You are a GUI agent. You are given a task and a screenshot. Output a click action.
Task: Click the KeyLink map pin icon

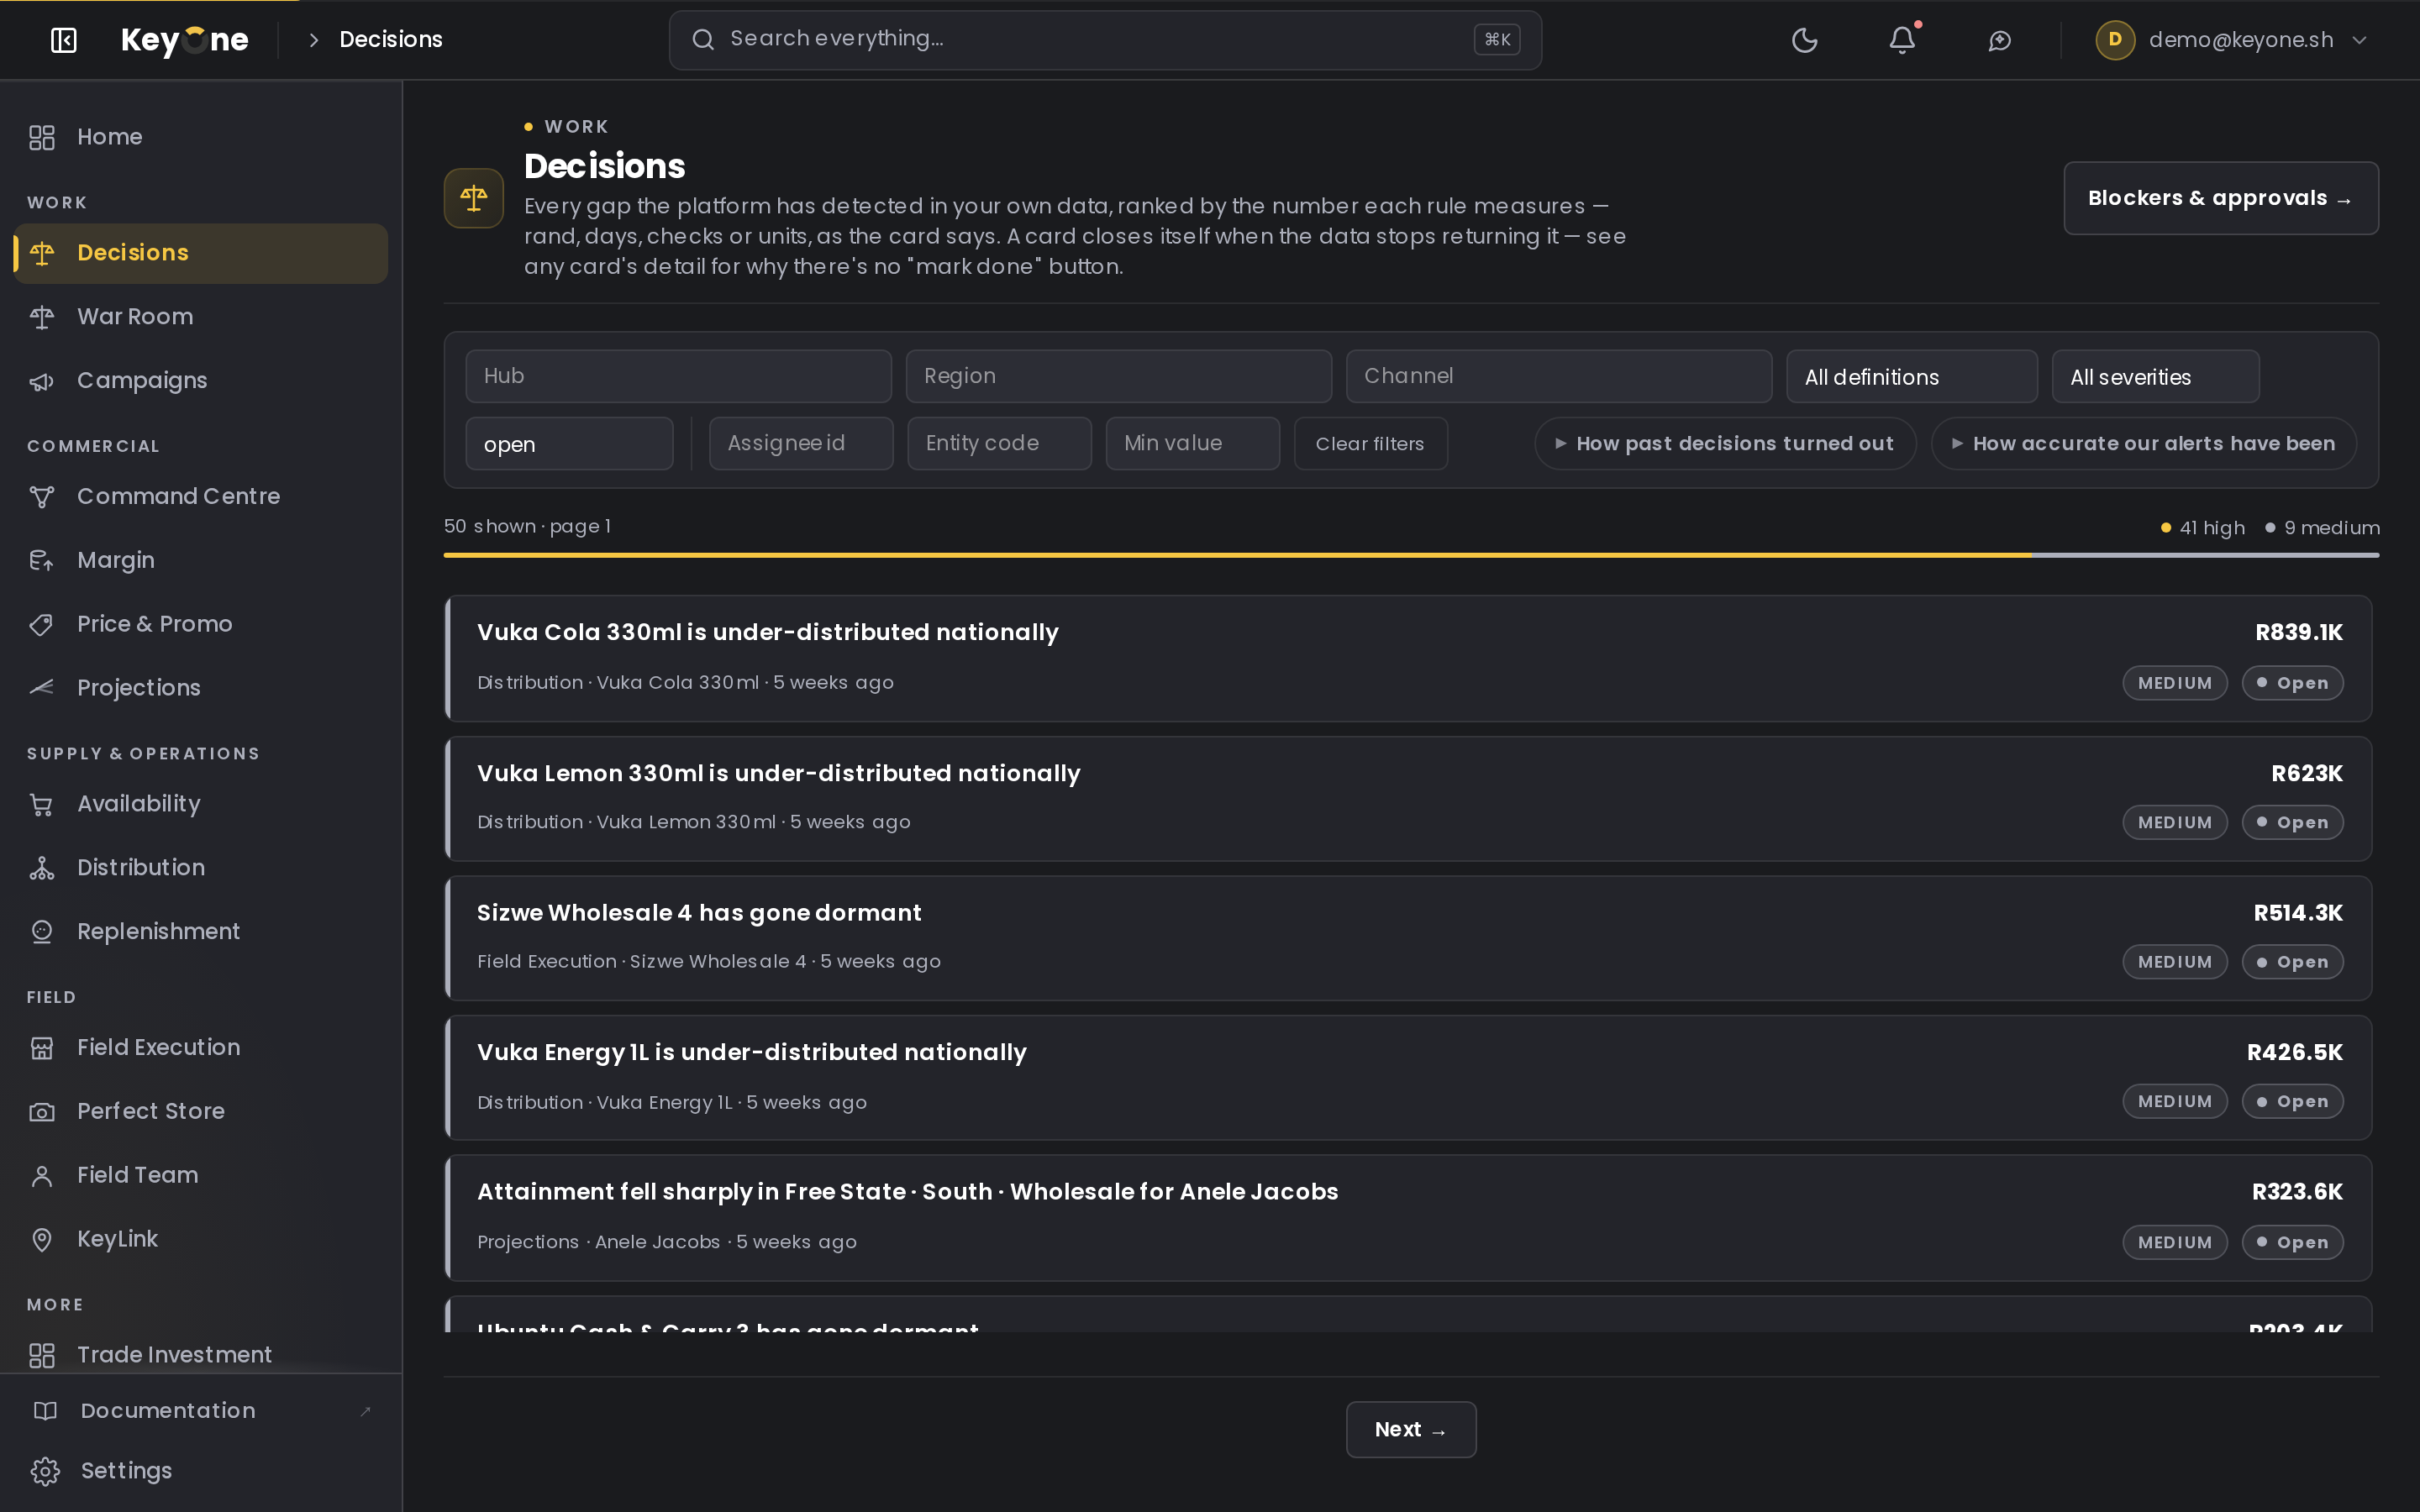(x=42, y=1239)
